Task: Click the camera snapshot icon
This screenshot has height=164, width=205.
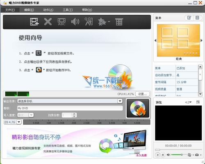Action: pyautogui.click(x=197, y=155)
